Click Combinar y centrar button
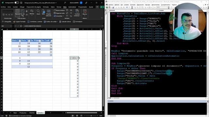Viewport: 209px width, 117px height. click(x=35, y=22)
